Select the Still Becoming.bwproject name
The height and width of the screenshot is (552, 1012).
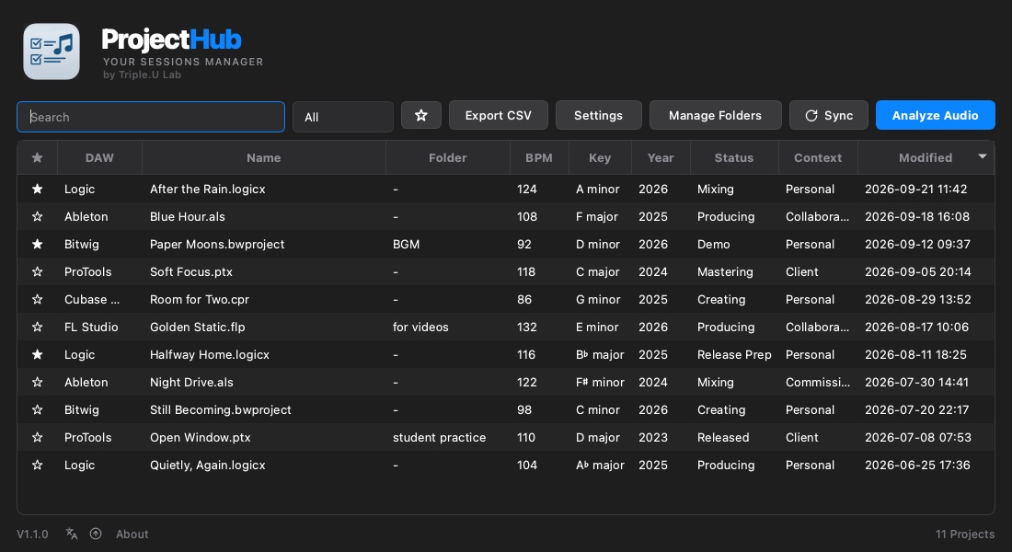coord(221,410)
